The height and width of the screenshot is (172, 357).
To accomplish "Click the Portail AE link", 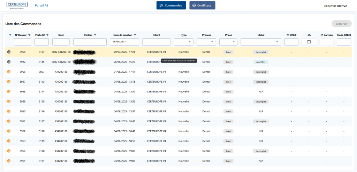I will click(x=41, y=6).
